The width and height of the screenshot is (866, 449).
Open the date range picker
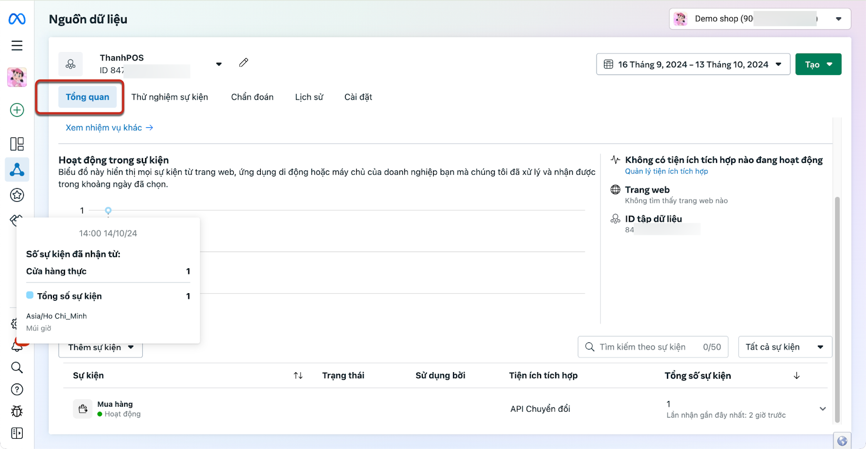[x=693, y=64]
